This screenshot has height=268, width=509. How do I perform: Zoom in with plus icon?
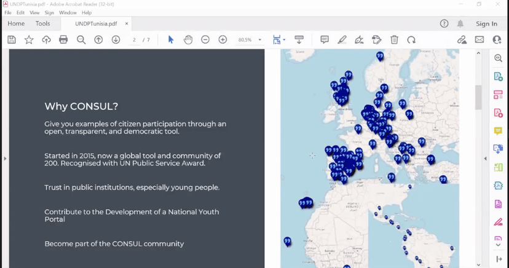pos(223,40)
